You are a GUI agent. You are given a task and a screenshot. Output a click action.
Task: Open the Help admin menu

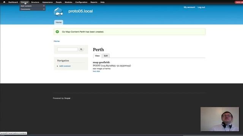click(x=102, y=2)
